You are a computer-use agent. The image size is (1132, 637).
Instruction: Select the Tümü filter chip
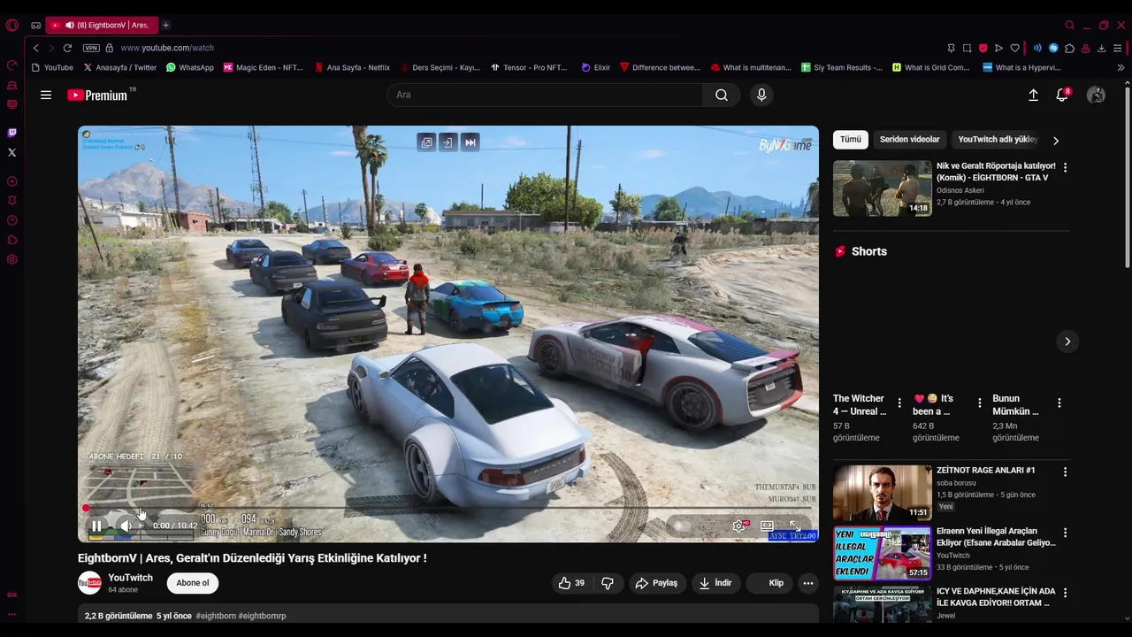(x=851, y=139)
